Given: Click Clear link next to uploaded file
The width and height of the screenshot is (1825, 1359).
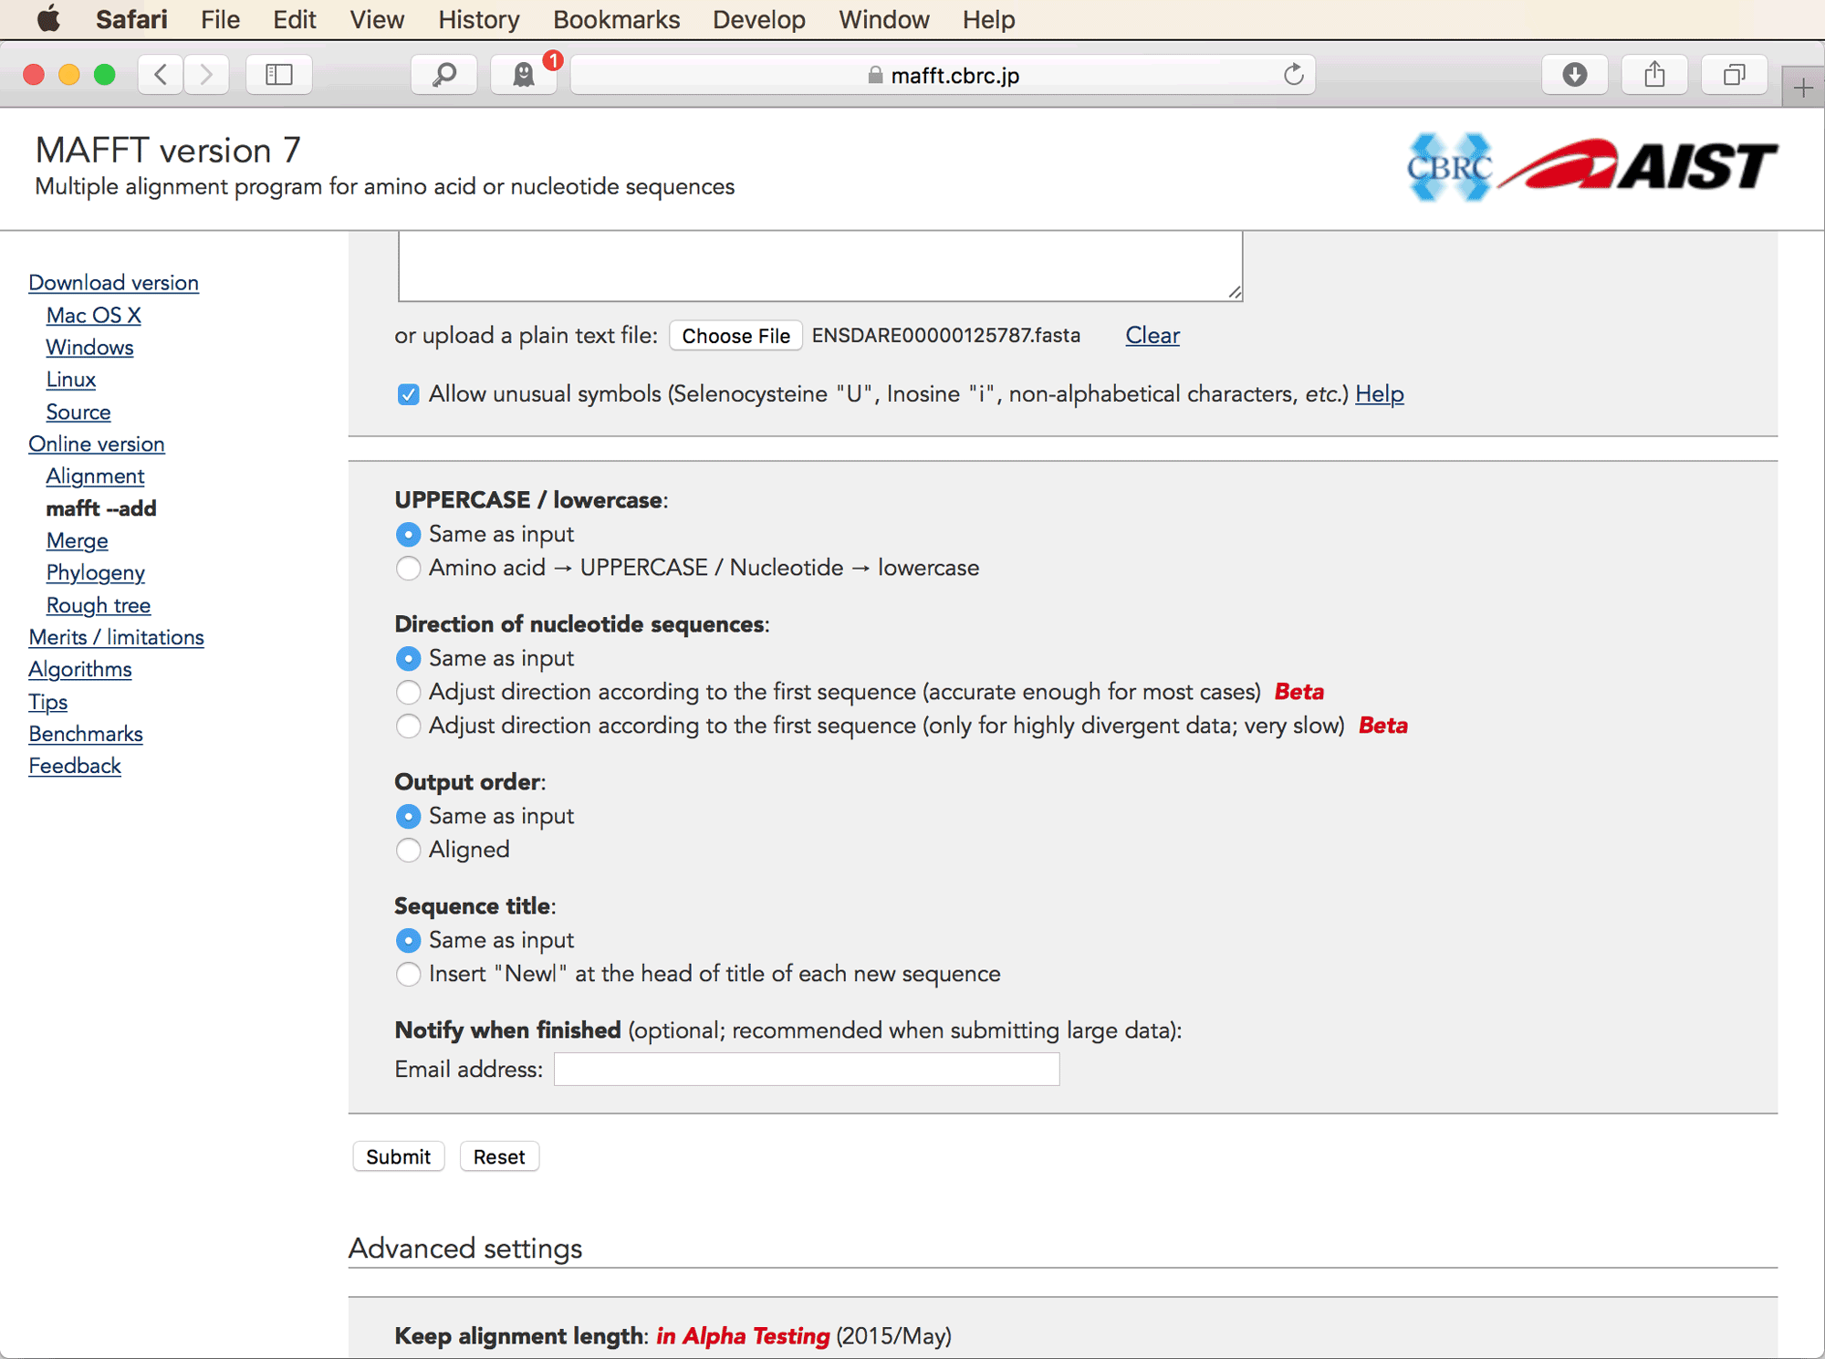Looking at the screenshot, I should tap(1152, 336).
